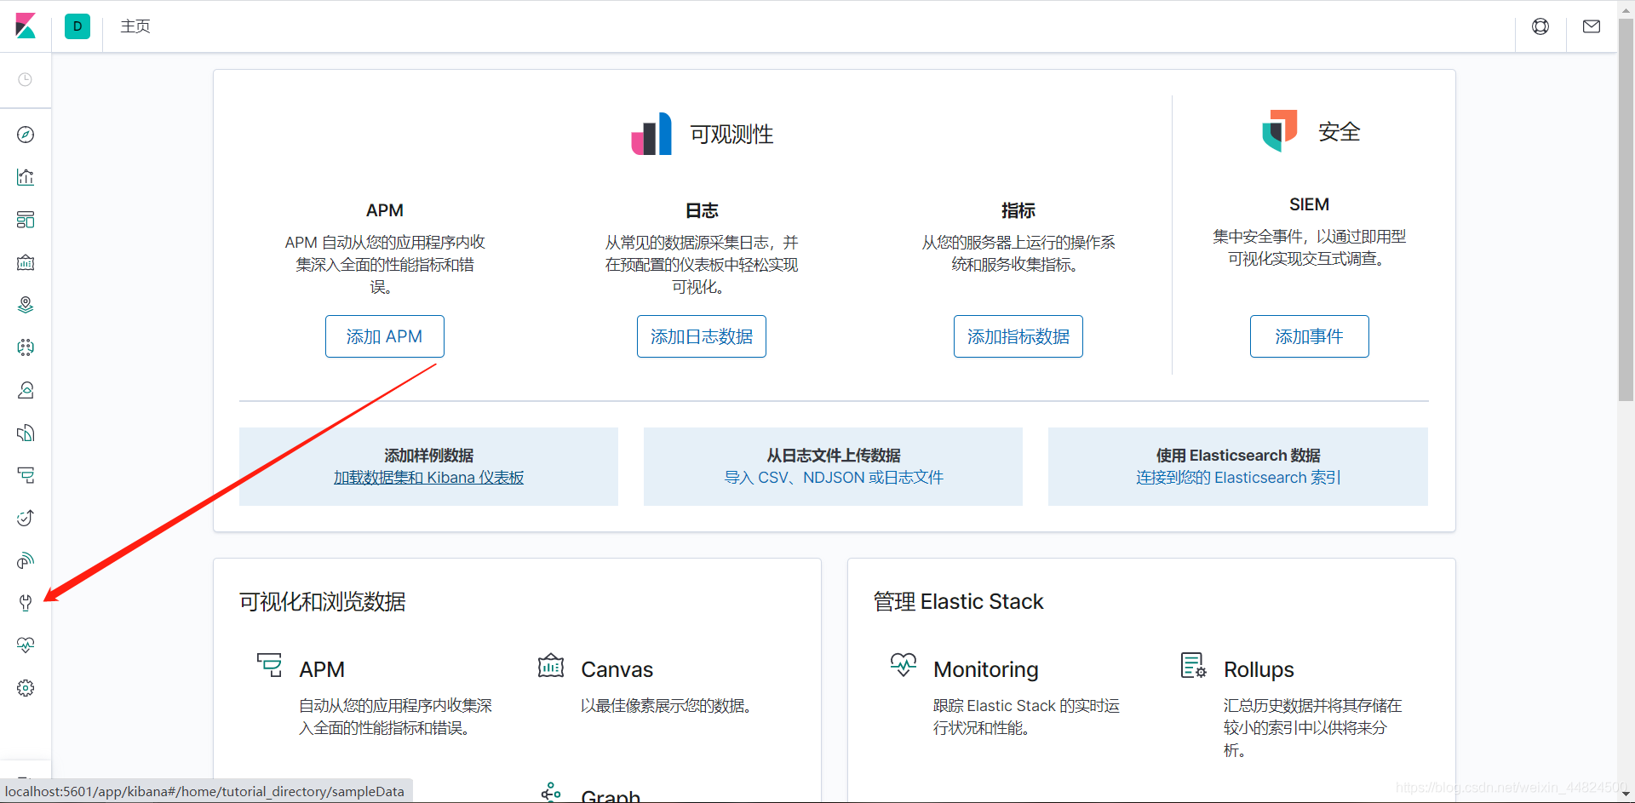Show recently viewed clock icon
Screen dimensions: 1635x803
tap(26, 79)
